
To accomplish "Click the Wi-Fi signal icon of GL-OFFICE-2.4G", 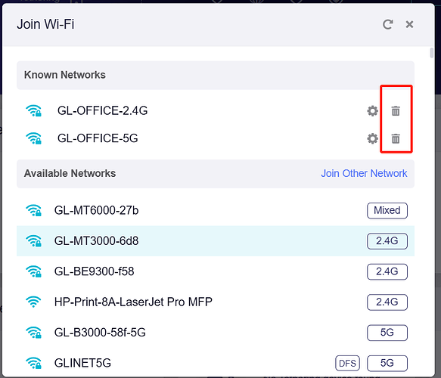I will 33,110.
